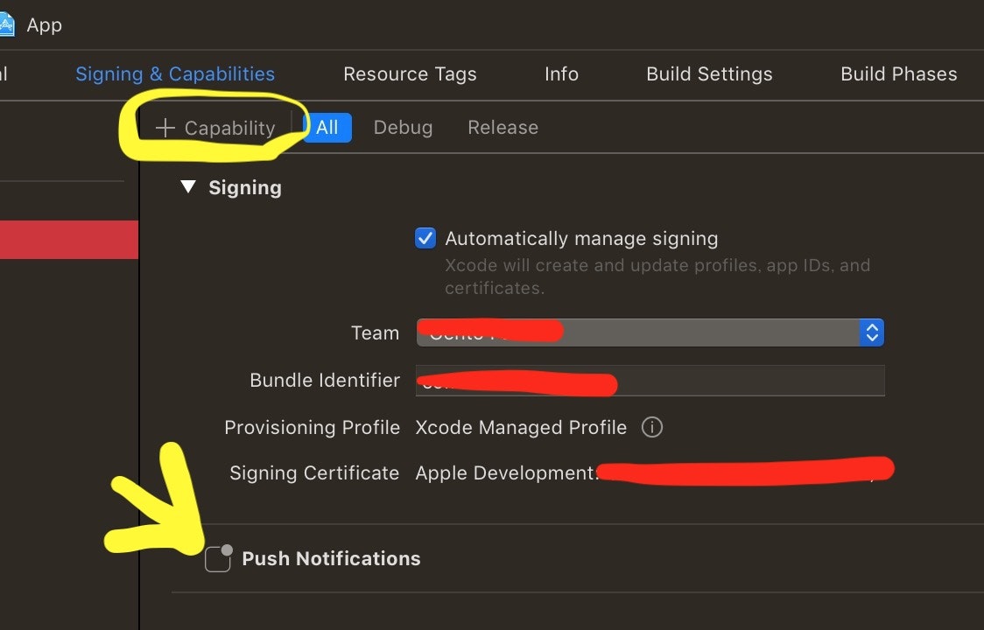Filter capabilities by Debug

[403, 128]
